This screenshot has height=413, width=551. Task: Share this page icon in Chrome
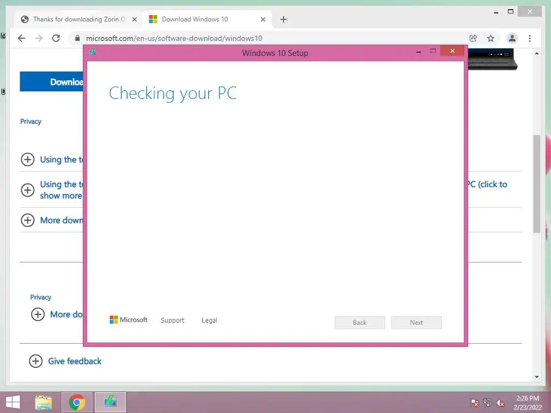click(474, 38)
